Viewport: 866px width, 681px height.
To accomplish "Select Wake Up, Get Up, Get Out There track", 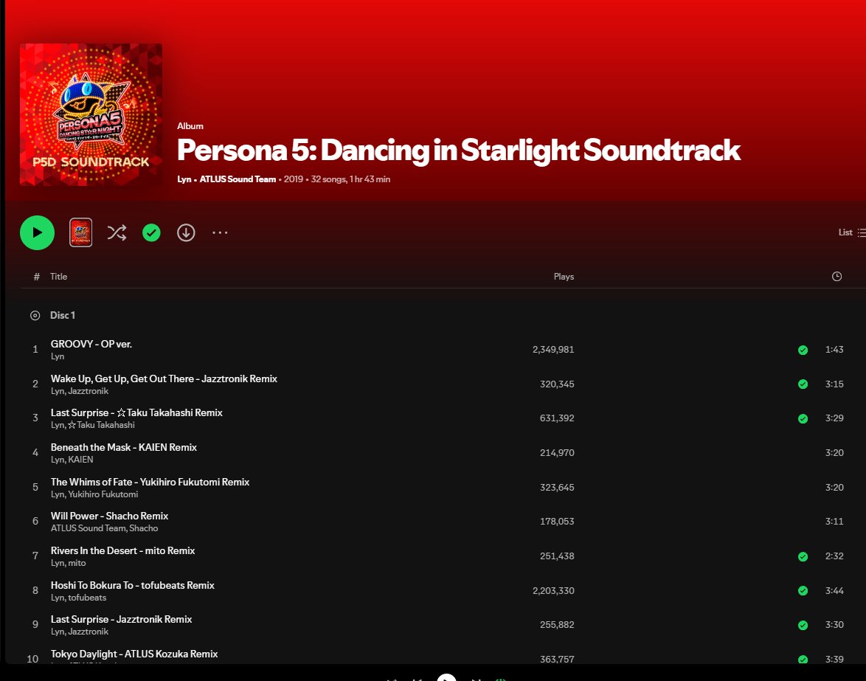I will (x=164, y=378).
